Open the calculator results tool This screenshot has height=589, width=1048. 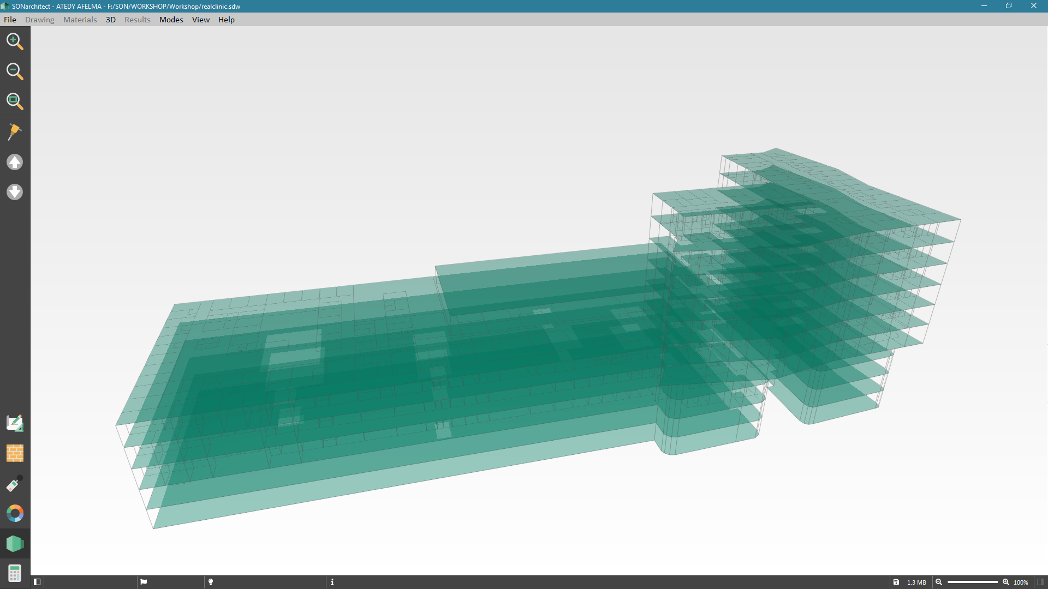pos(15,572)
